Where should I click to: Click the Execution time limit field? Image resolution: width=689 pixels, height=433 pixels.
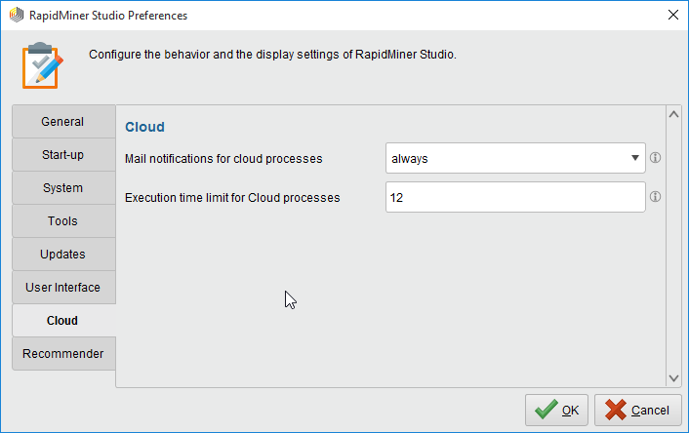(515, 197)
